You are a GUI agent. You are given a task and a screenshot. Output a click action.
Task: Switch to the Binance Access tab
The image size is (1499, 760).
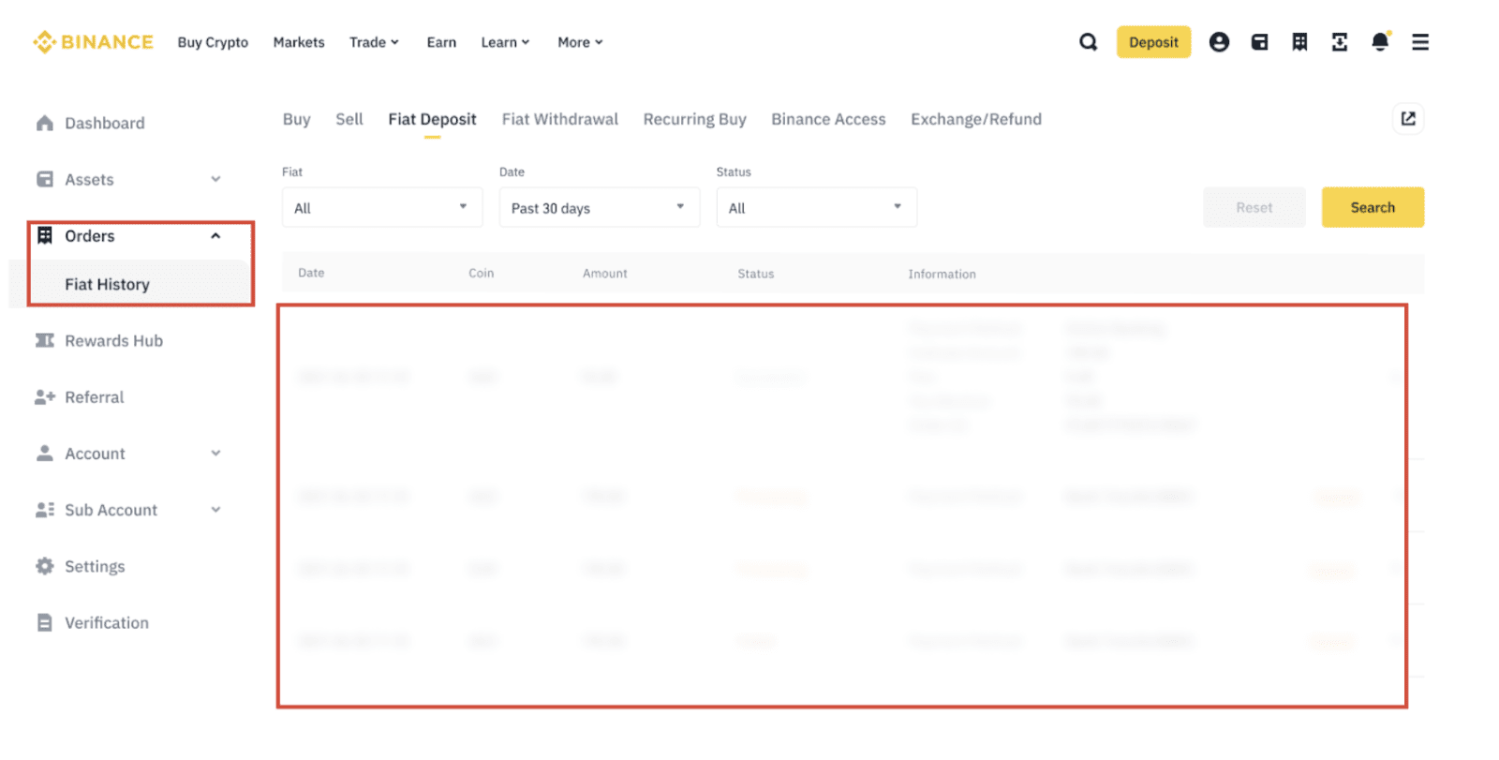click(x=828, y=119)
